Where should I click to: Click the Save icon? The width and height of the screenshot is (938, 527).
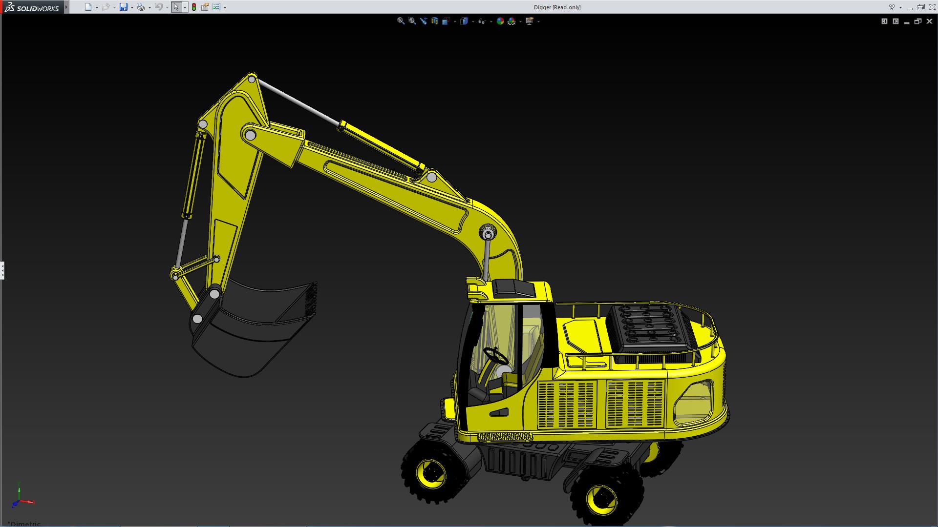pos(124,7)
